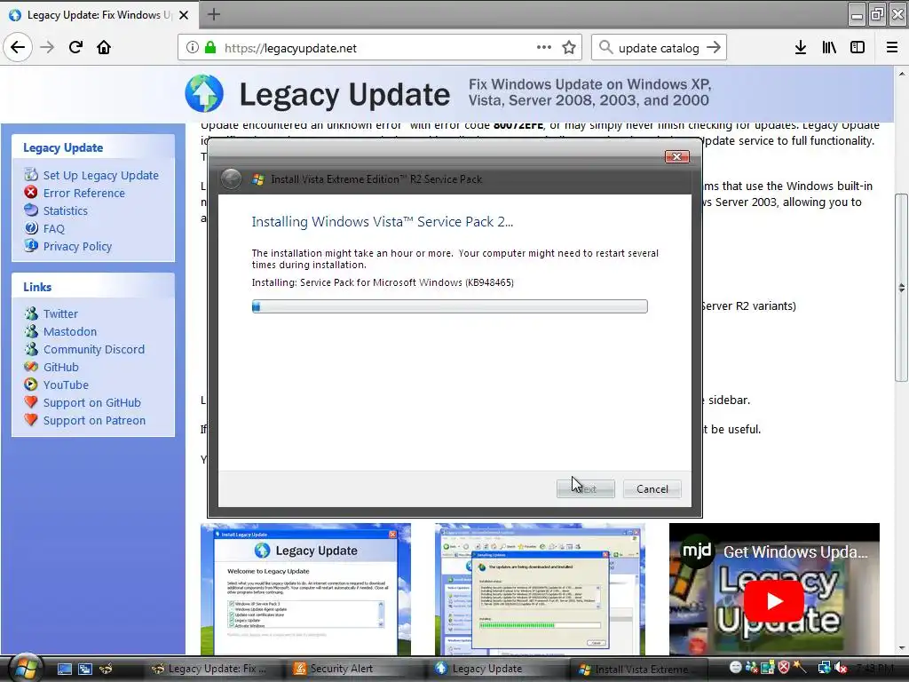Click the red shield security tray icon
This screenshot has width=909, height=682.
click(784, 668)
